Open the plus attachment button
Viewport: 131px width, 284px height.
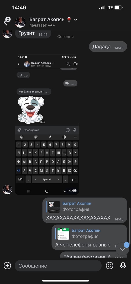[7, 266]
